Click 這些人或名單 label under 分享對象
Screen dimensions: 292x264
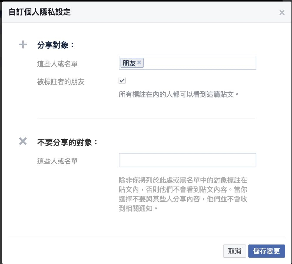(x=58, y=64)
